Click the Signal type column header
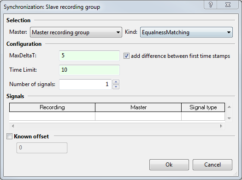 203,107
